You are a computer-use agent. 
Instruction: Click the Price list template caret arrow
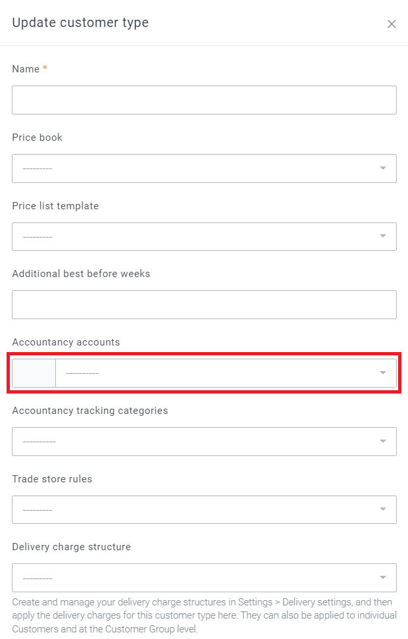pos(383,237)
